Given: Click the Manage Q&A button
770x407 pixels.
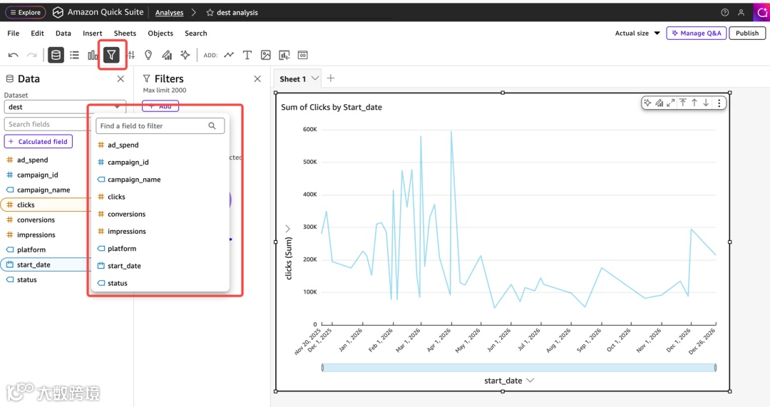Looking at the screenshot, I should tap(697, 33).
